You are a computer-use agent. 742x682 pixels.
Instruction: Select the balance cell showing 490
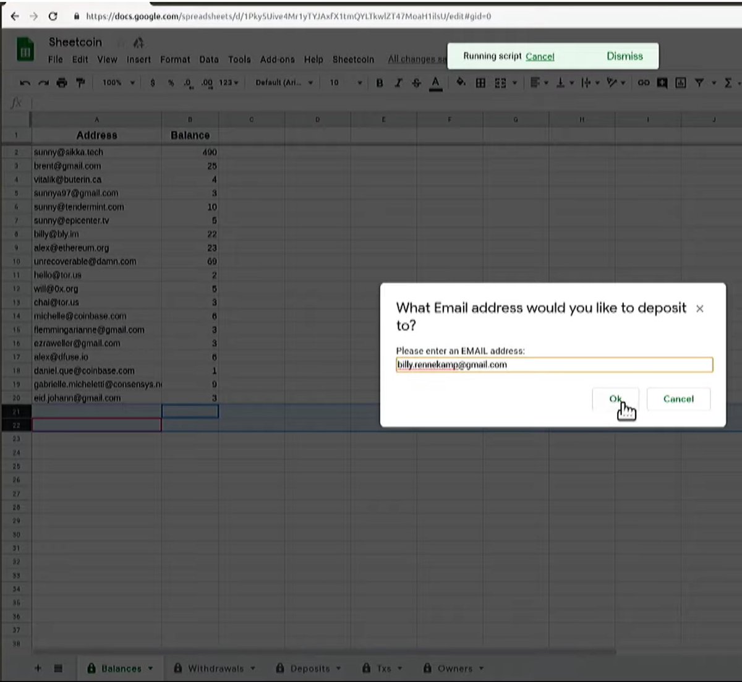190,152
